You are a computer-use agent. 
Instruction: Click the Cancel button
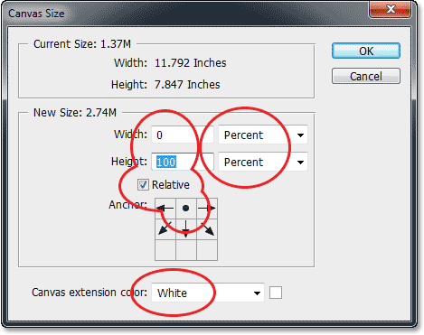[366, 76]
